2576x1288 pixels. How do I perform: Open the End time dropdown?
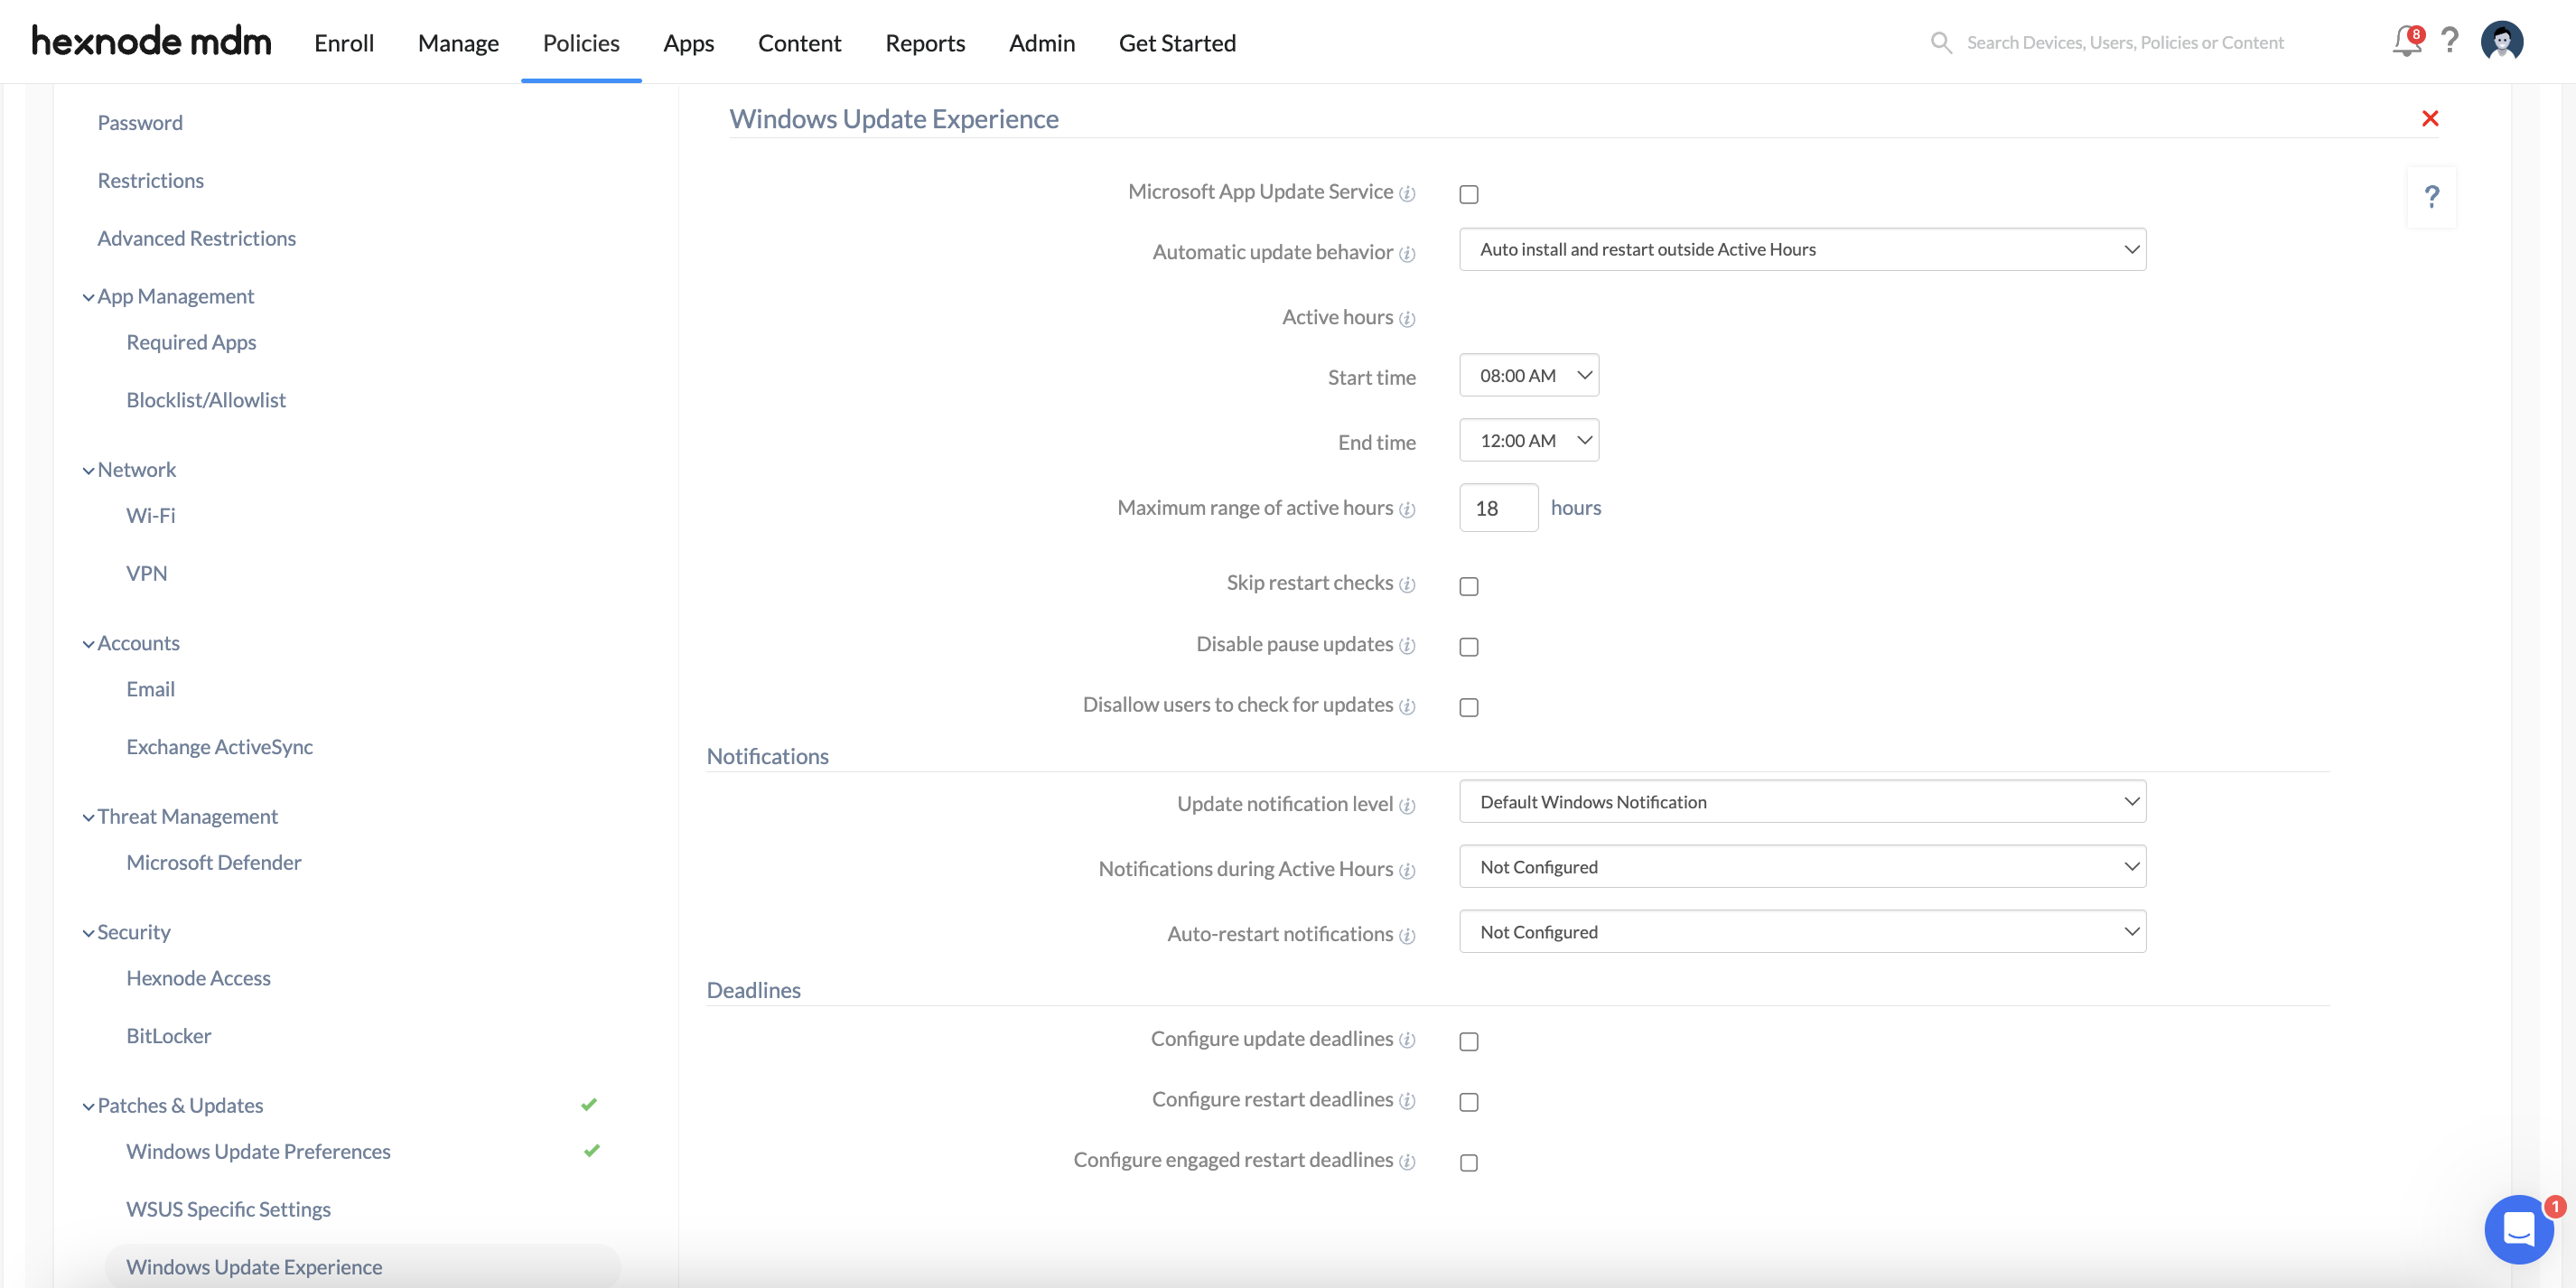pyautogui.click(x=1528, y=440)
